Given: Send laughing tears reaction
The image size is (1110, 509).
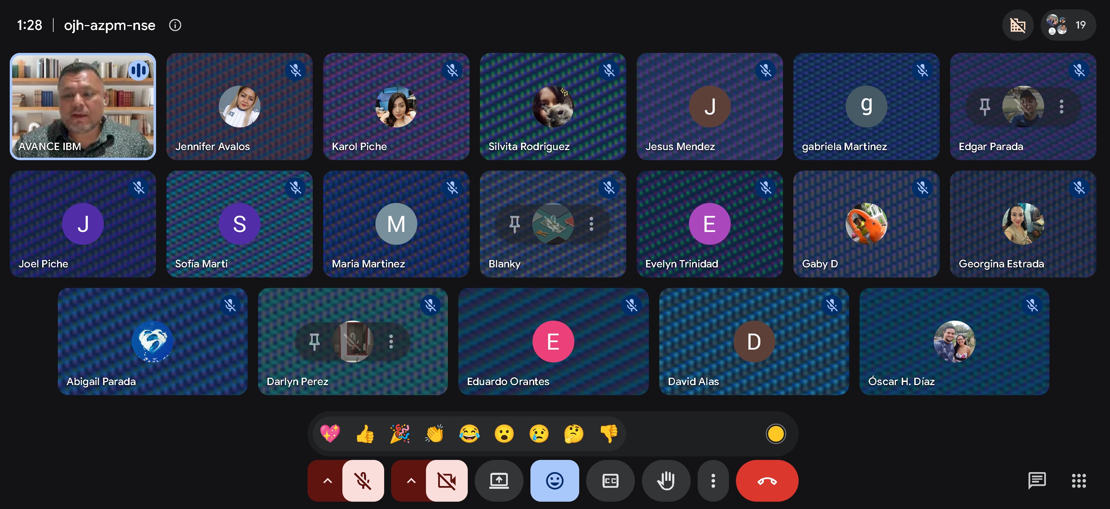Looking at the screenshot, I should pyautogui.click(x=469, y=434).
